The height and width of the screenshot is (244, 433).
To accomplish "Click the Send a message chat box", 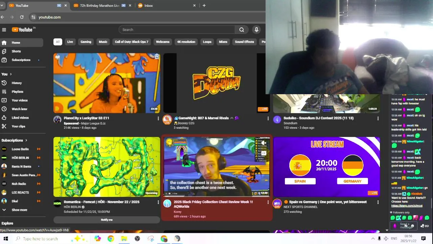I will point(404,226).
